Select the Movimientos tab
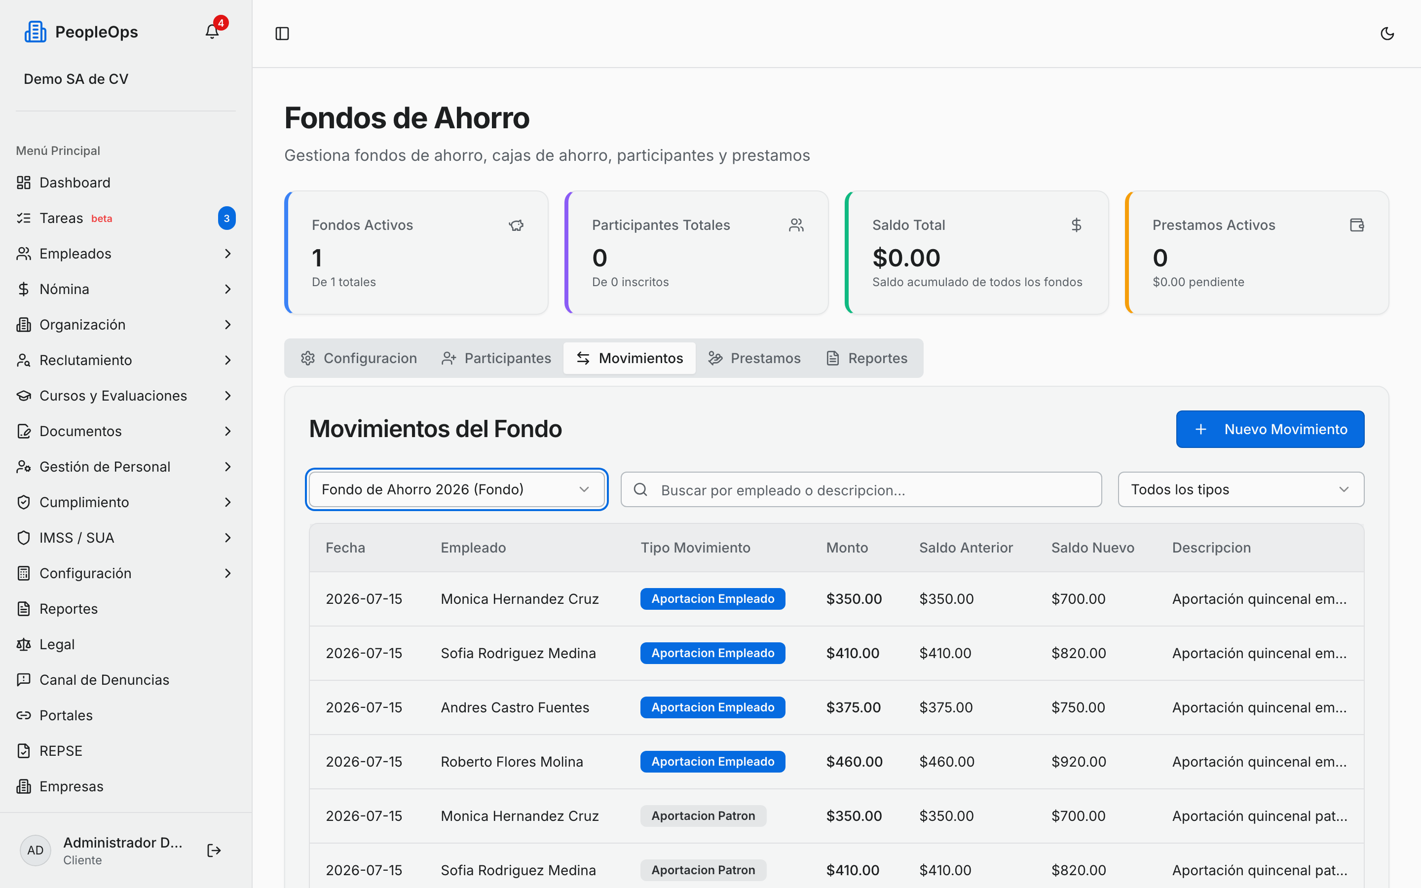 coord(630,358)
